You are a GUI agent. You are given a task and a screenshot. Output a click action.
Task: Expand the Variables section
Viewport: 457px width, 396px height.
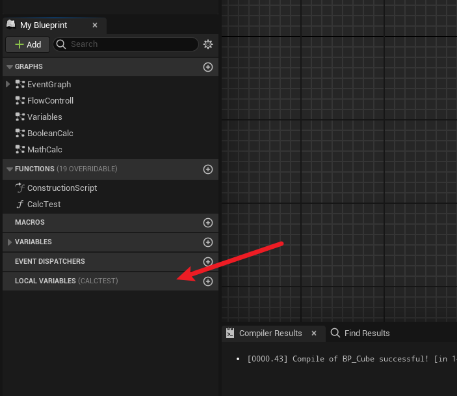click(x=9, y=242)
